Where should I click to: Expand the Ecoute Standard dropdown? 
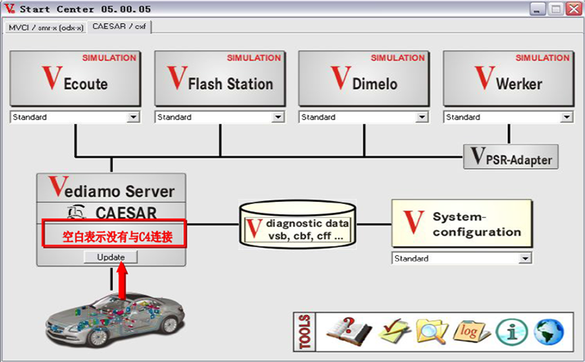133,117
